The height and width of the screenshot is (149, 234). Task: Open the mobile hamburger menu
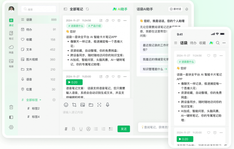175,43
